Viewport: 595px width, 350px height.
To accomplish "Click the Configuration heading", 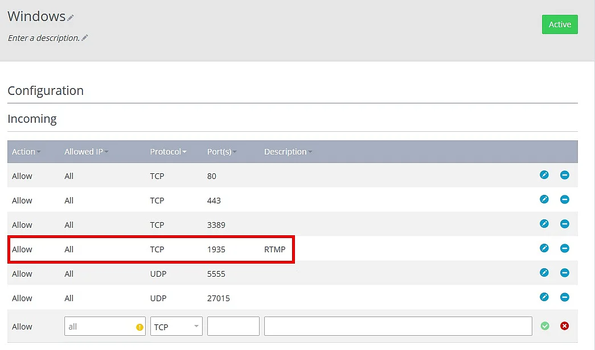I will [46, 90].
